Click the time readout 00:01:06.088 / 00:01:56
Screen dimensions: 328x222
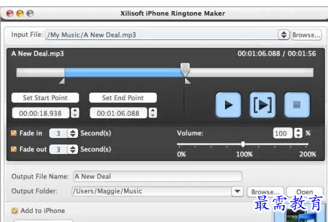point(277,54)
